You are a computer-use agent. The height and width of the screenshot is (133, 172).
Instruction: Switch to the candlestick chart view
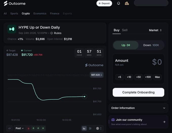coord(90,128)
